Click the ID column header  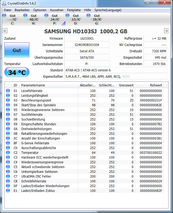point(15,85)
